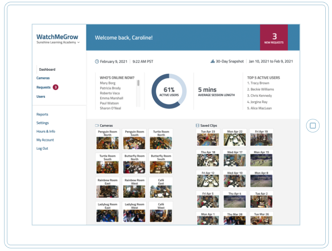The image size is (332, 251).
Task: Open Penguin Room North camera
Action: tap(107, 140)
